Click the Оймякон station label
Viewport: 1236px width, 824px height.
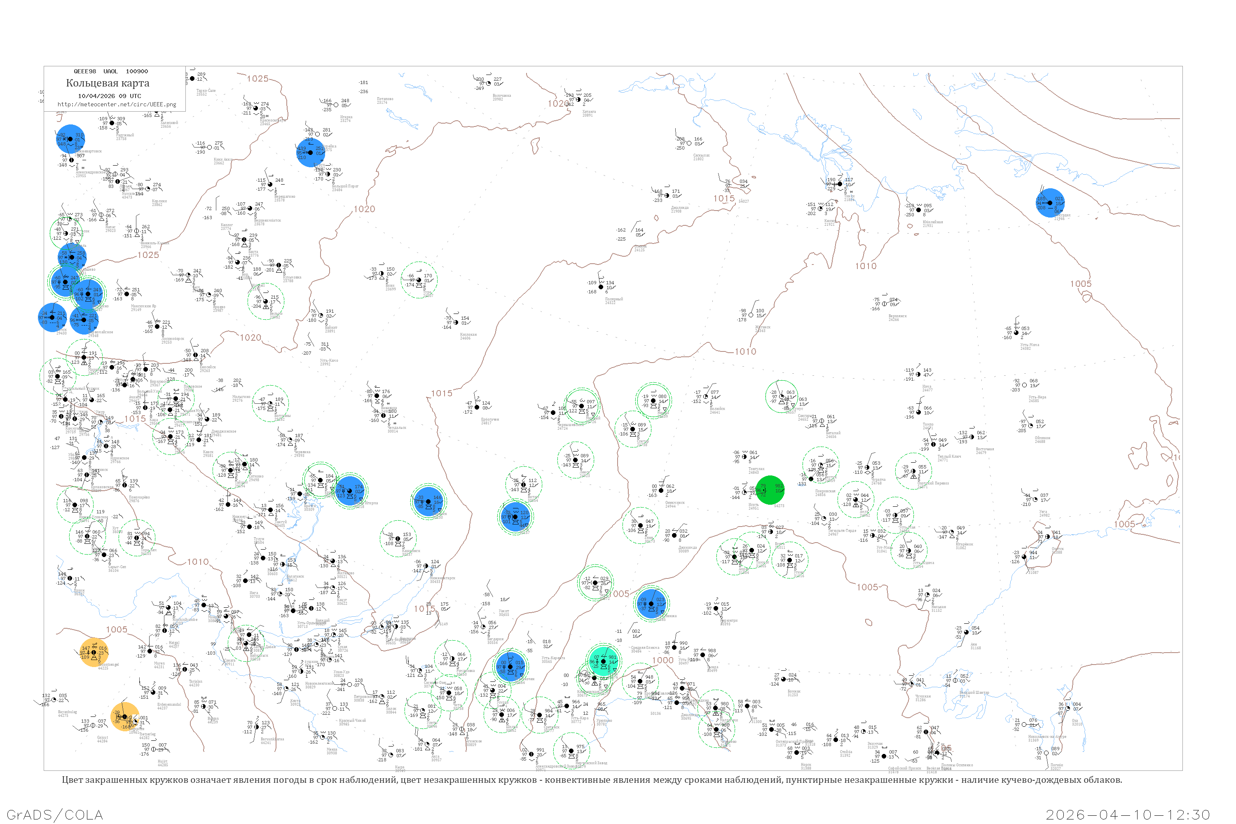tap(1042, 438)
